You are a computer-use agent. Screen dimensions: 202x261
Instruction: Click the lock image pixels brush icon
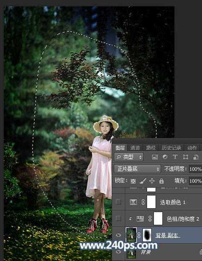(142, 181)
